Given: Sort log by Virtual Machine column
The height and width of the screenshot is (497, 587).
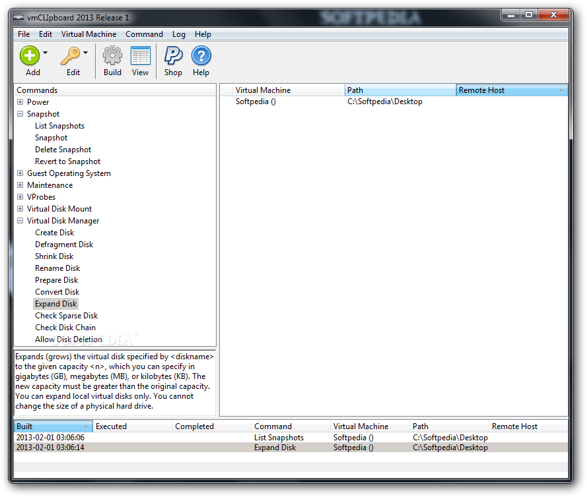Looking at the screenshot, I should click(370, 426).
